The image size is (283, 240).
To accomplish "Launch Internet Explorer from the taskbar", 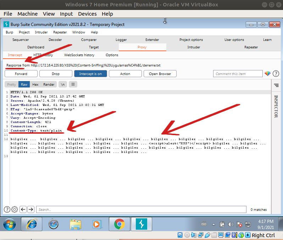I will point(32,224).
